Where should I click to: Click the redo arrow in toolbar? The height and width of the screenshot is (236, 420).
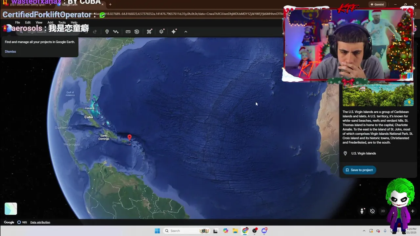coord(95,31)
